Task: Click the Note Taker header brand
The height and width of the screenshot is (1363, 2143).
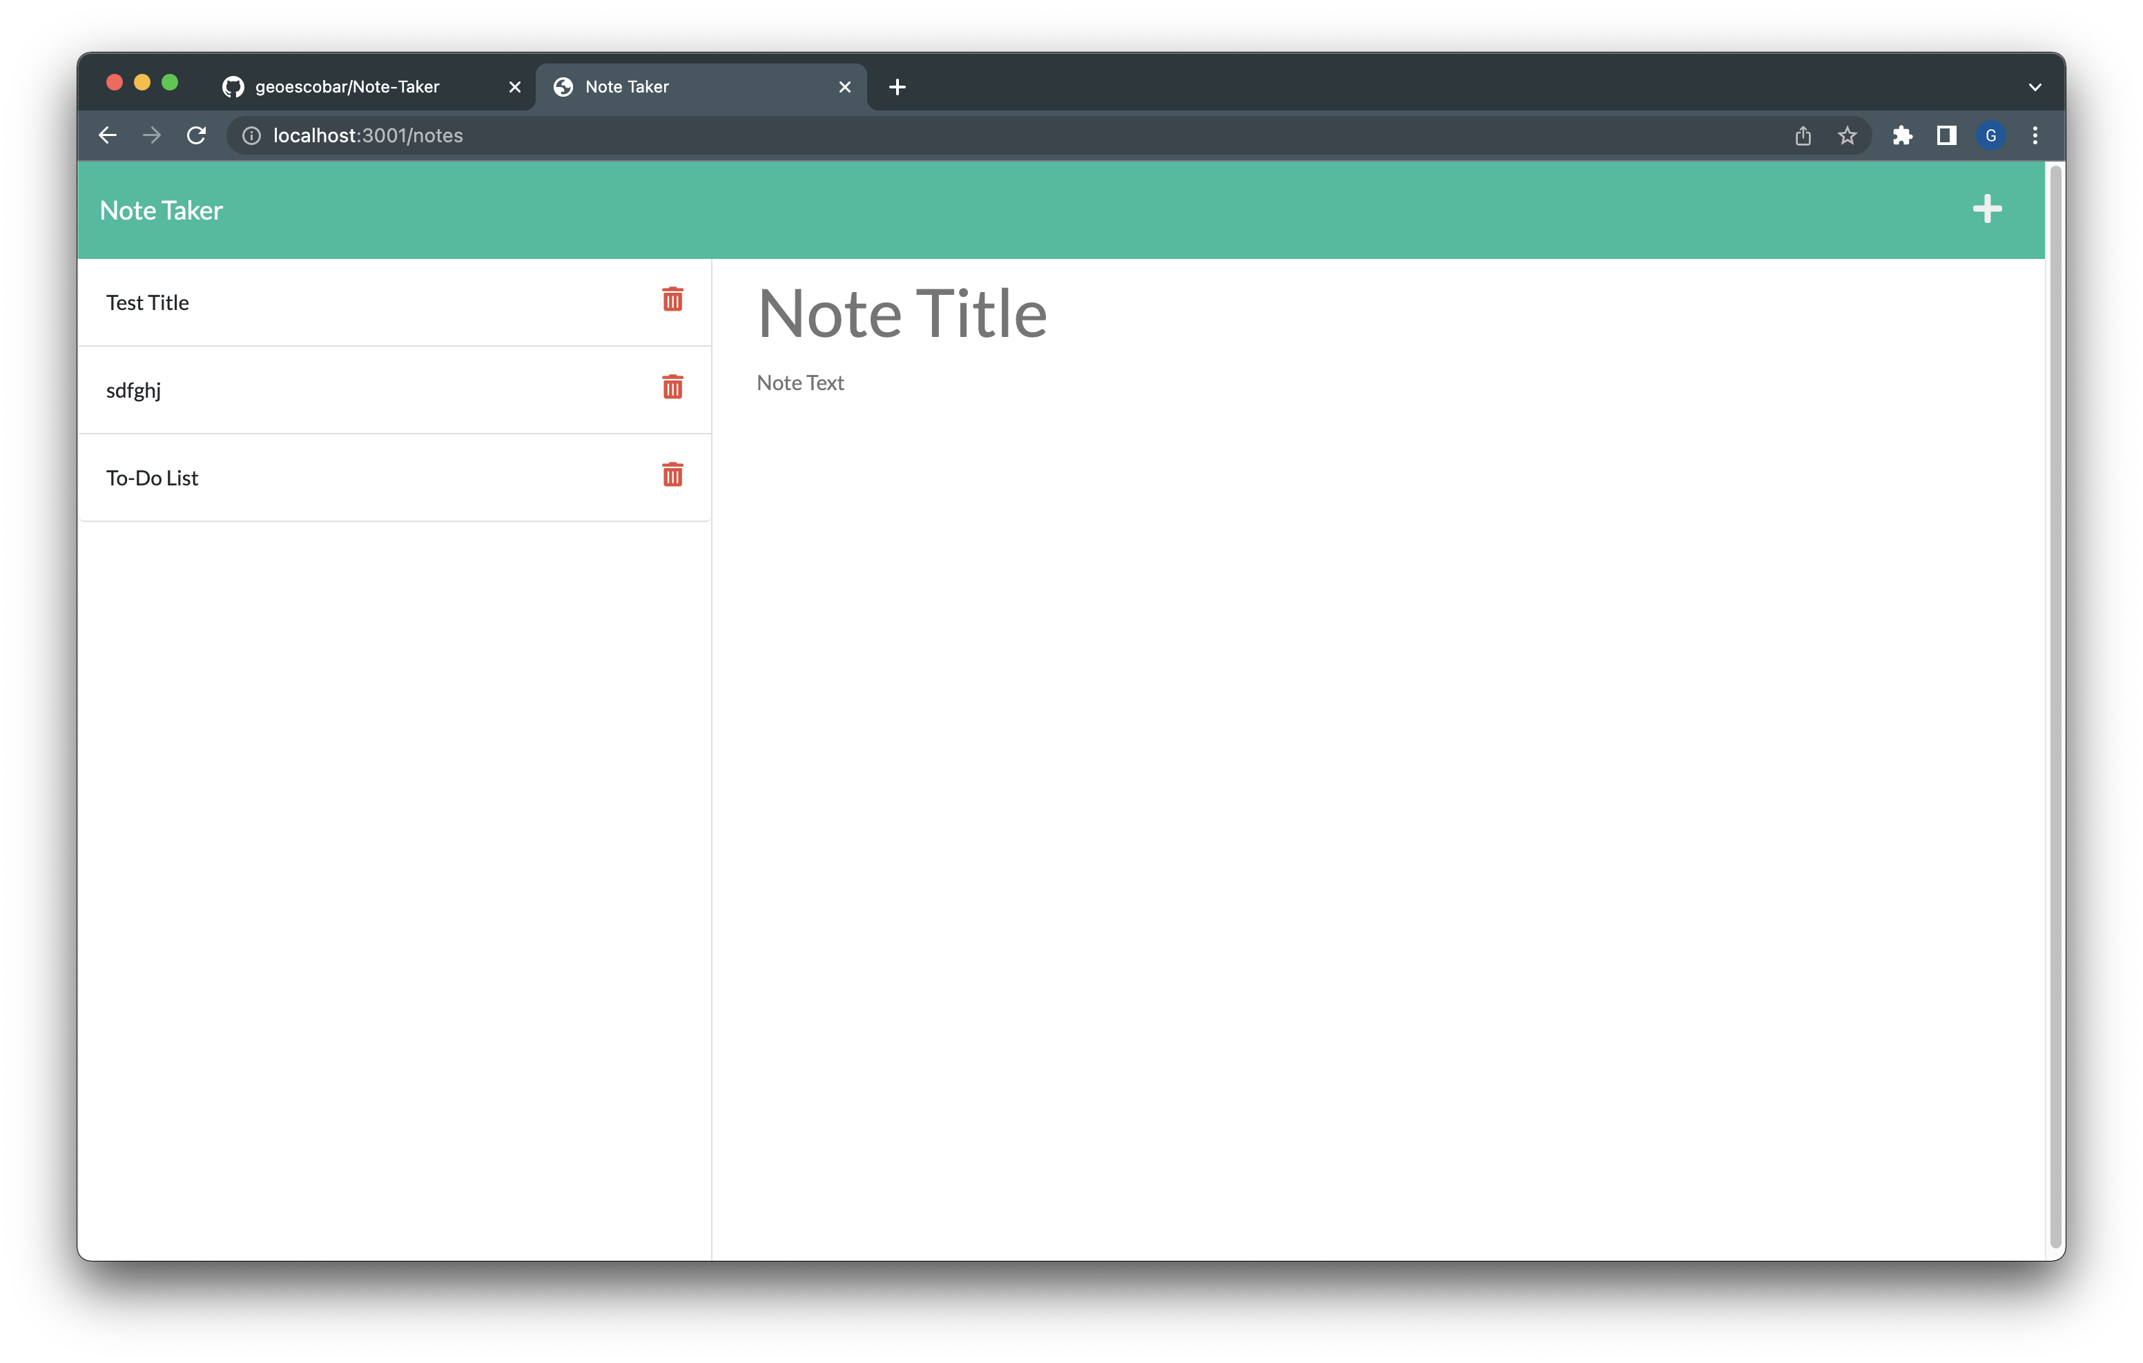Action: tap(161, 210)
